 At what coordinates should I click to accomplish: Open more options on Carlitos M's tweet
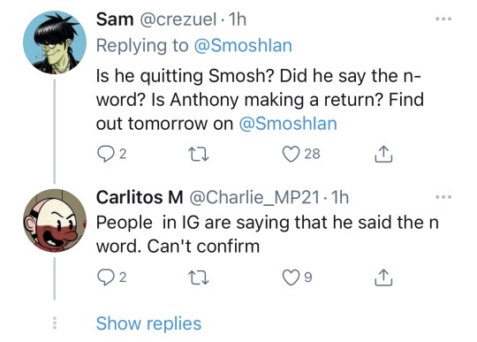pyautogui.click(x=443, y=197)
